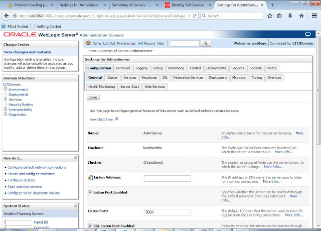Select the Federation Services sub-tab
Viewport: 321px width, 231px height.
coord(189,78)
